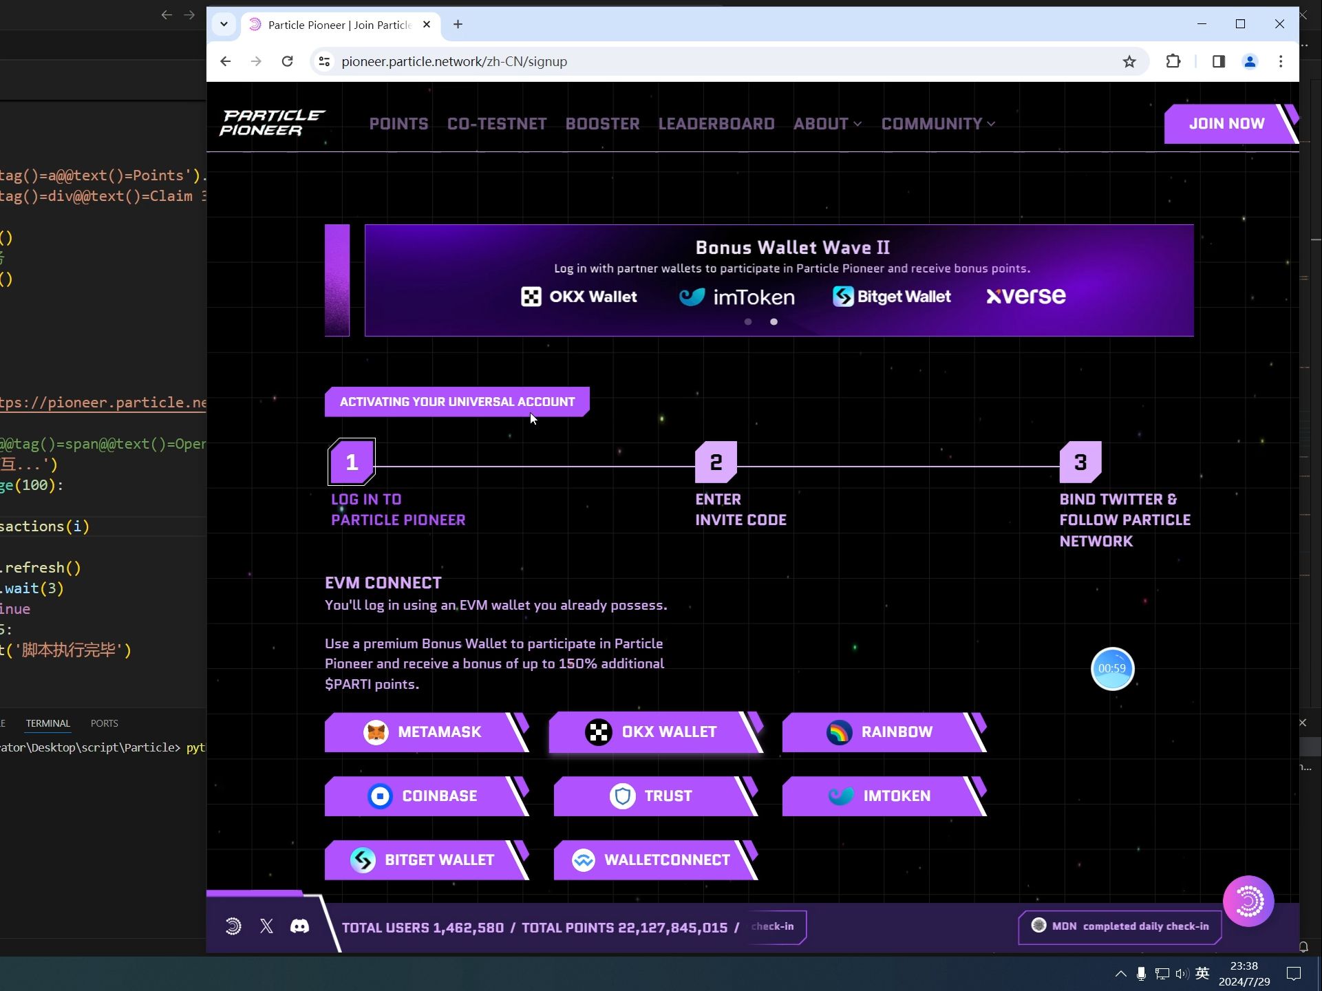Connect with the MetaMask wallet
Screen dimensions: 1322x991
[427, 732]
